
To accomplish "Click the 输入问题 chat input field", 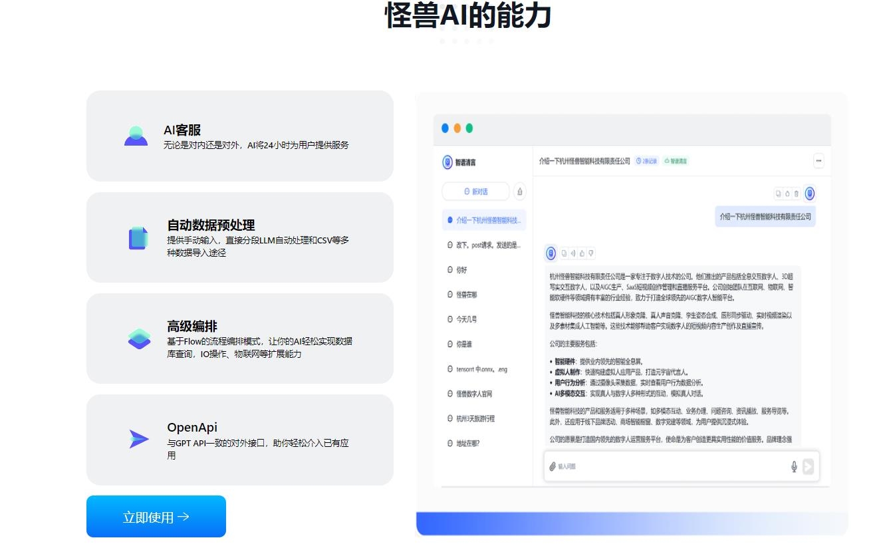I will (x=665, y=467).
